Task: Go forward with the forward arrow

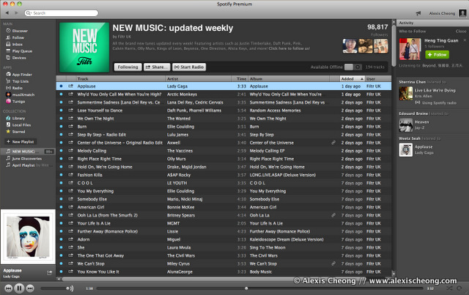Action: click(16, 13)
